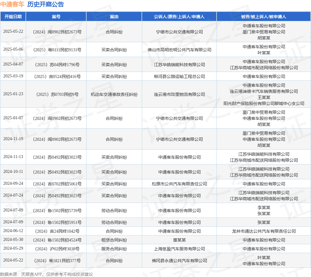Click plaintiff '柳河县公路运输工程总公司'
Screen dimensions: 311x277
pyautogui.click(x=179, y=76)
